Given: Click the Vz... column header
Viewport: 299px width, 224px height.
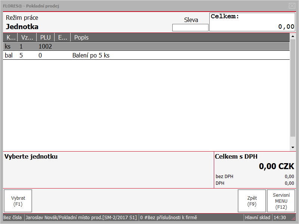Looking at the screenshot, I should coord(27,37).
